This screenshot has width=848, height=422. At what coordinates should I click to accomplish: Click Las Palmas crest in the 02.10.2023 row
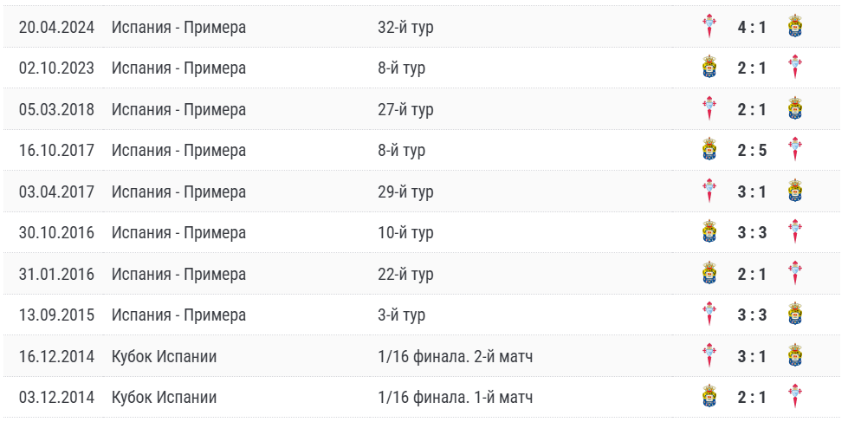click(x=709, y=68)
